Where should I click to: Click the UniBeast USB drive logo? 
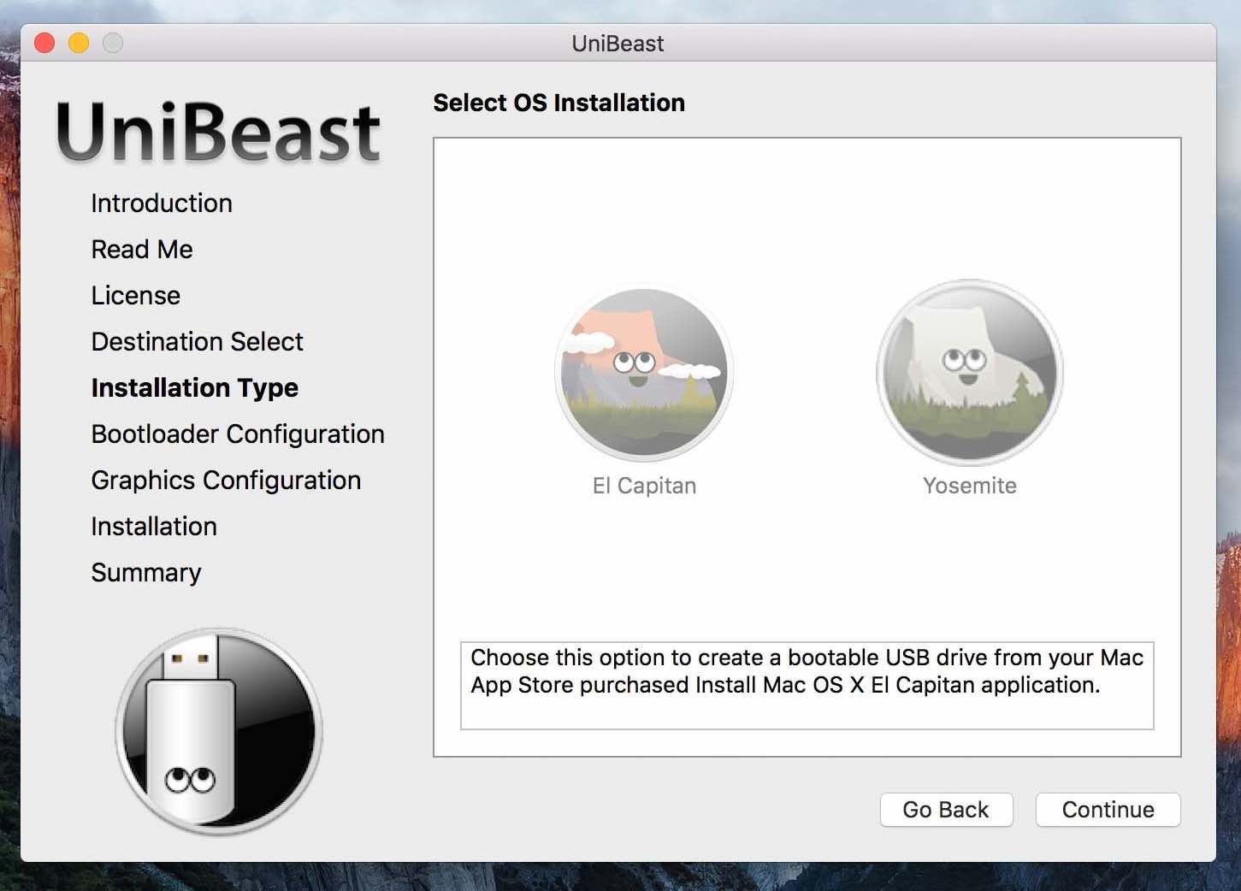219,732
